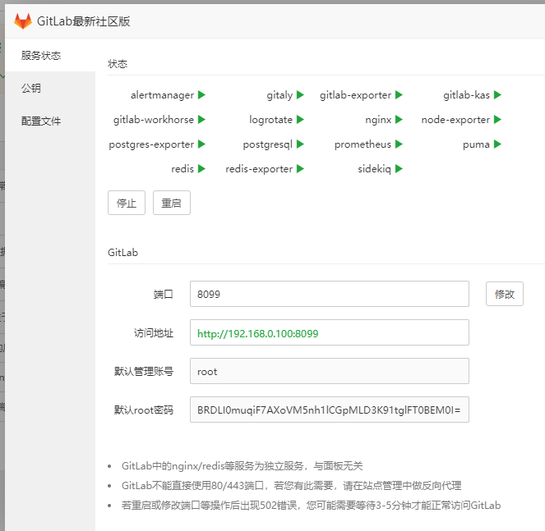Click the 端口 field label
545x531 pixels.
164,295
